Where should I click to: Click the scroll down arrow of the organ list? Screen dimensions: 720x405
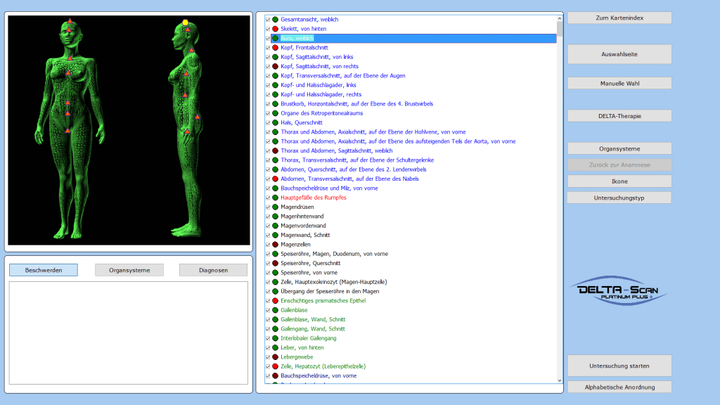coord(560,380)
